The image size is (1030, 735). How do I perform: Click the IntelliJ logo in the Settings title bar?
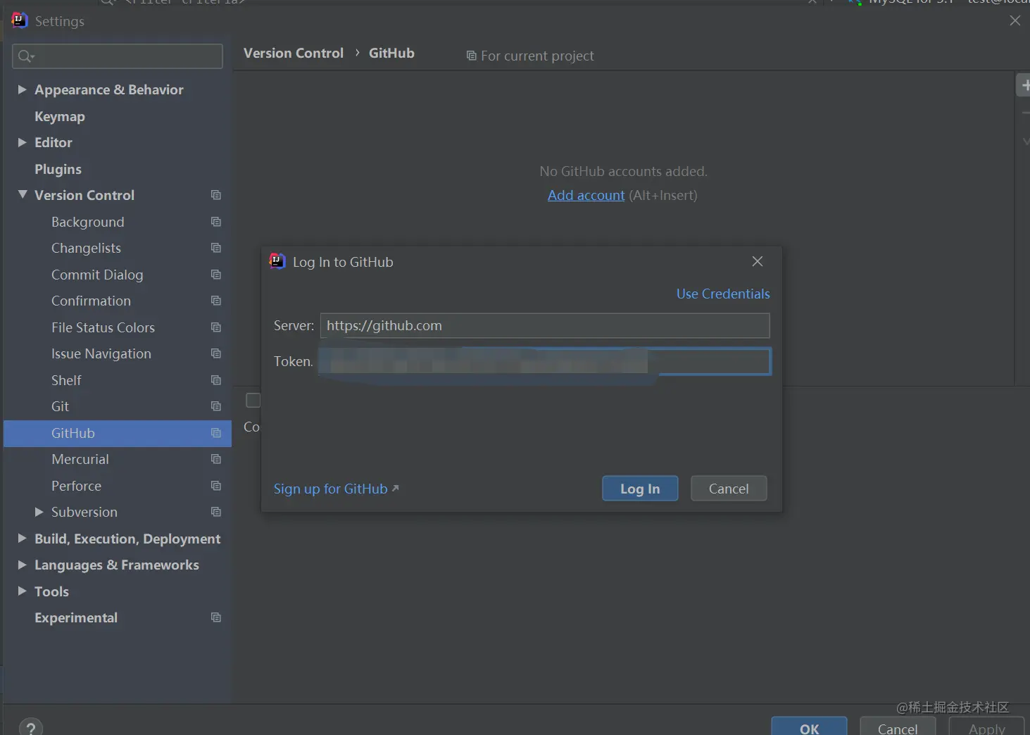[20, 20]
